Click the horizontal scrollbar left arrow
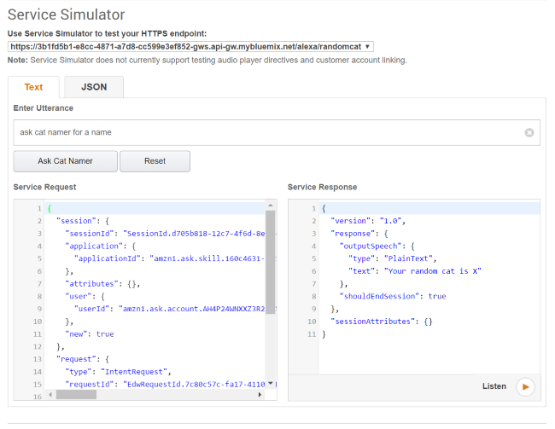 (x=50, y=394)
